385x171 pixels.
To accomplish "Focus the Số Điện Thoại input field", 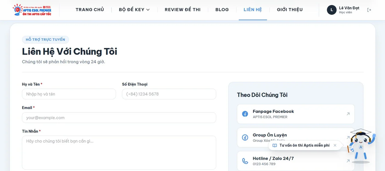I will [x=169, y=94].
